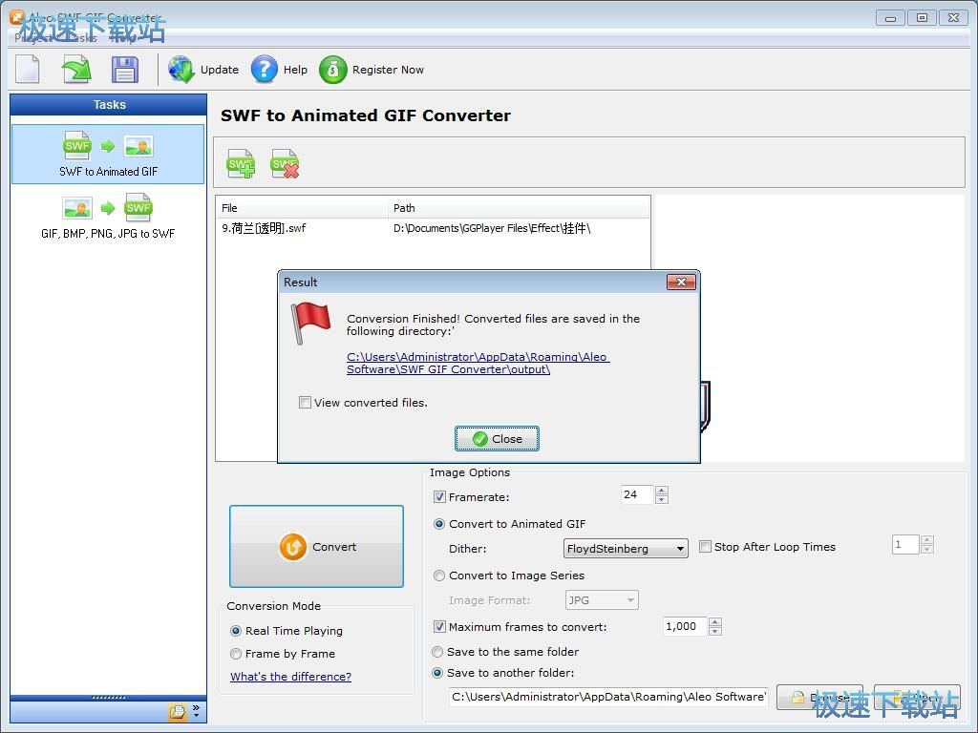Click the Close button in Result dialog
Image resolution: width=978 pixels, height=733 pixels.
pyautogui.click(x=497, y=439)
